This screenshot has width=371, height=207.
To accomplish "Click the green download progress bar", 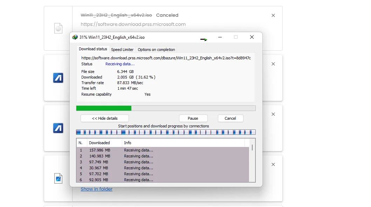I will (166, 108).
